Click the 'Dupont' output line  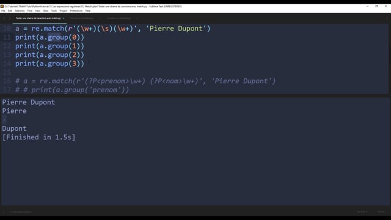tap(14, 128)
